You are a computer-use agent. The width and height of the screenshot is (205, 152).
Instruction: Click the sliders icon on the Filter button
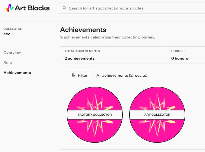point(73,75)
